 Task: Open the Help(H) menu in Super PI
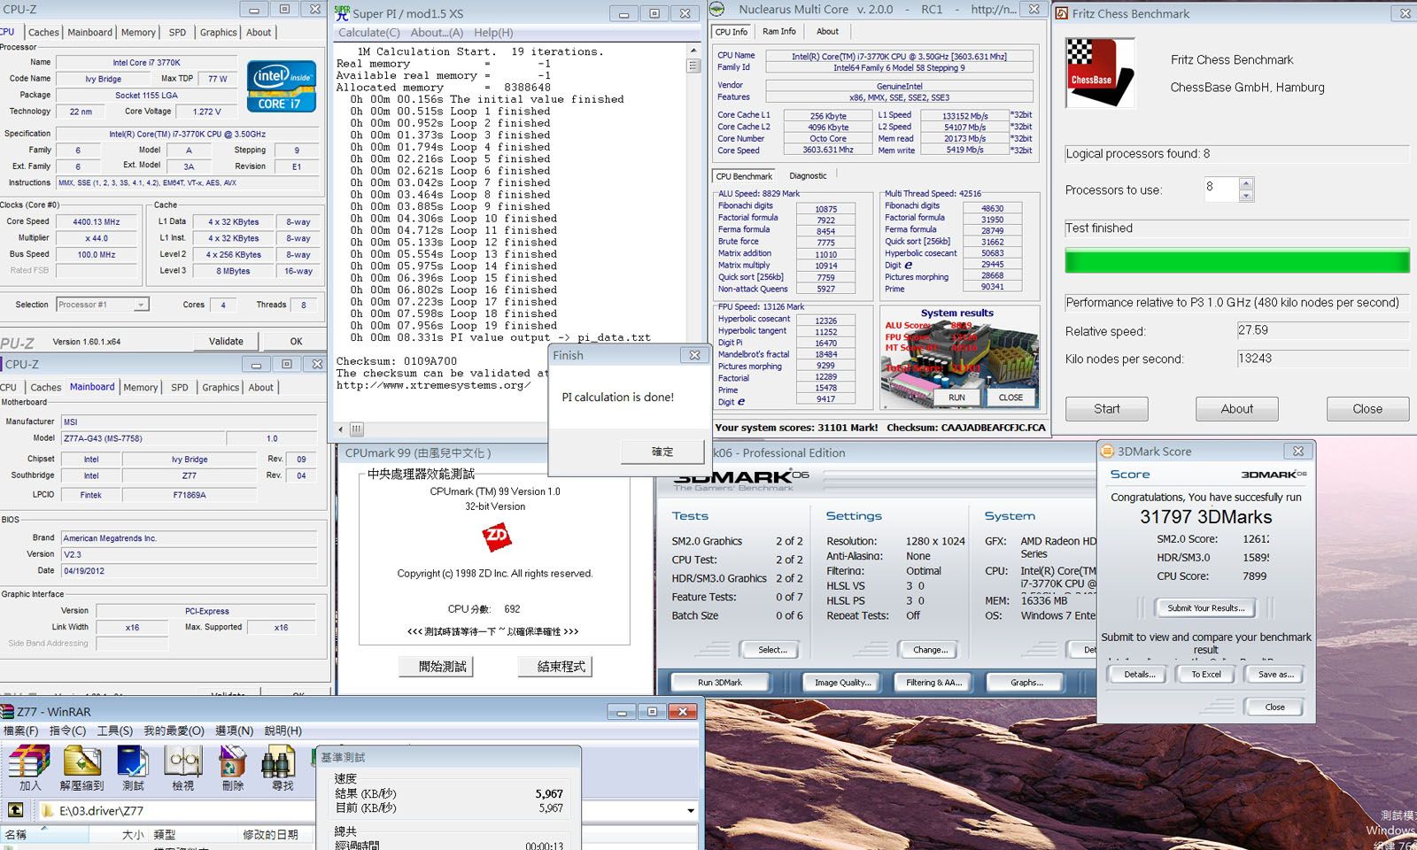pos(493,33)
